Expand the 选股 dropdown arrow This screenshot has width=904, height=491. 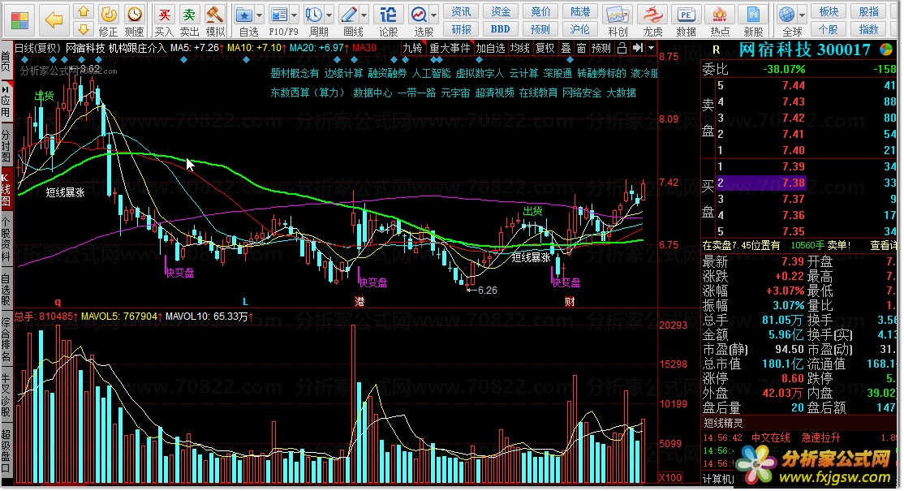(433, 15)
